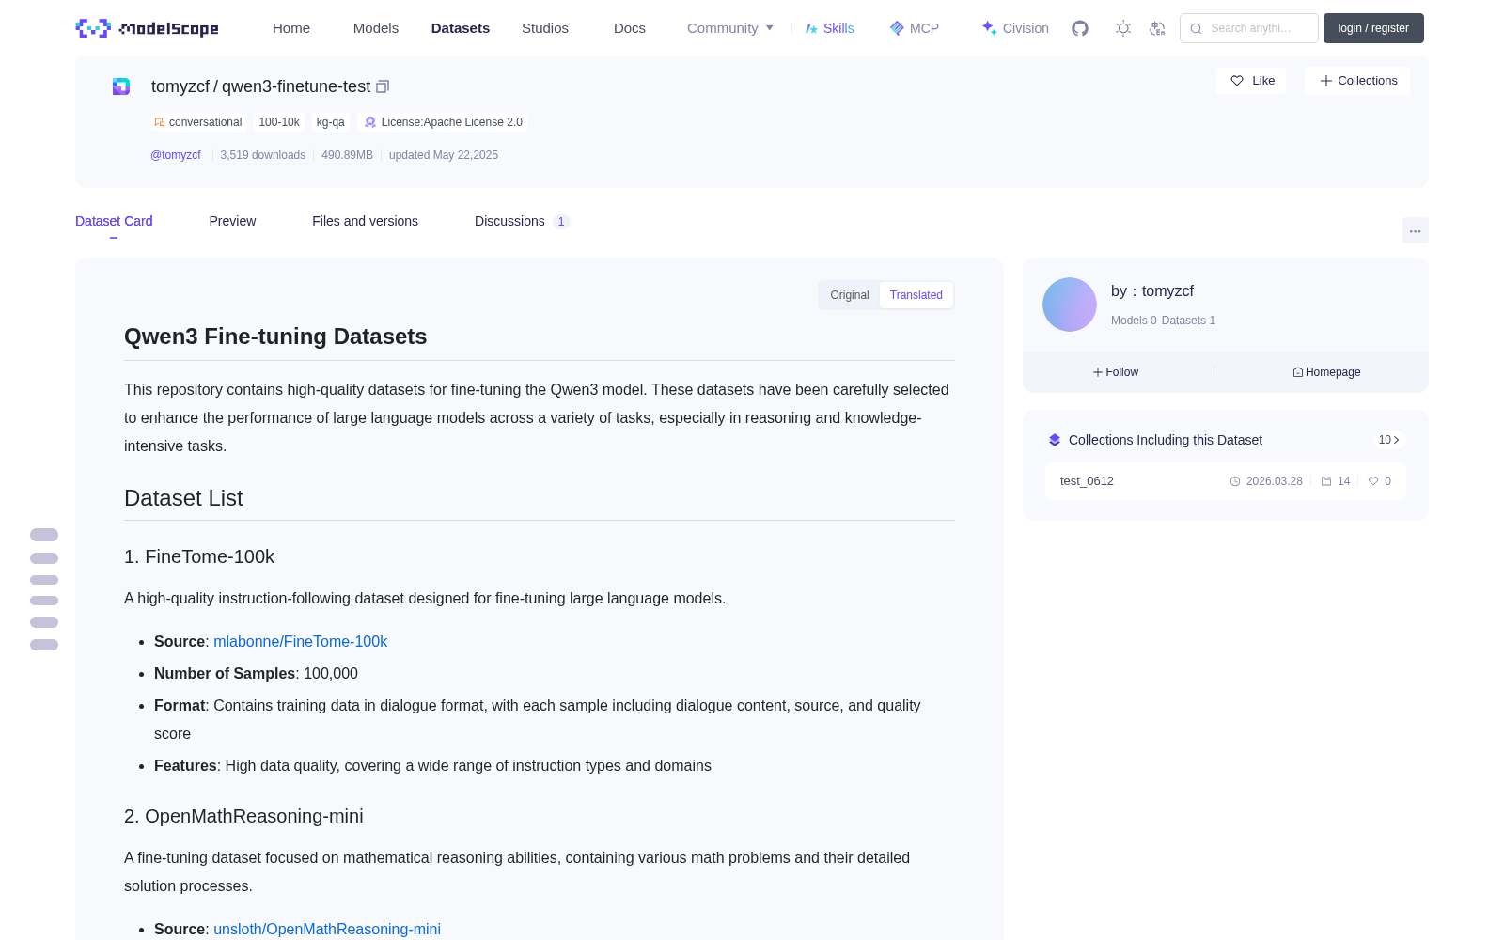The image size is (1504, 940).
Task: Switch the card to Translated text
Action: pyautogui.click(x=916, y=295)
